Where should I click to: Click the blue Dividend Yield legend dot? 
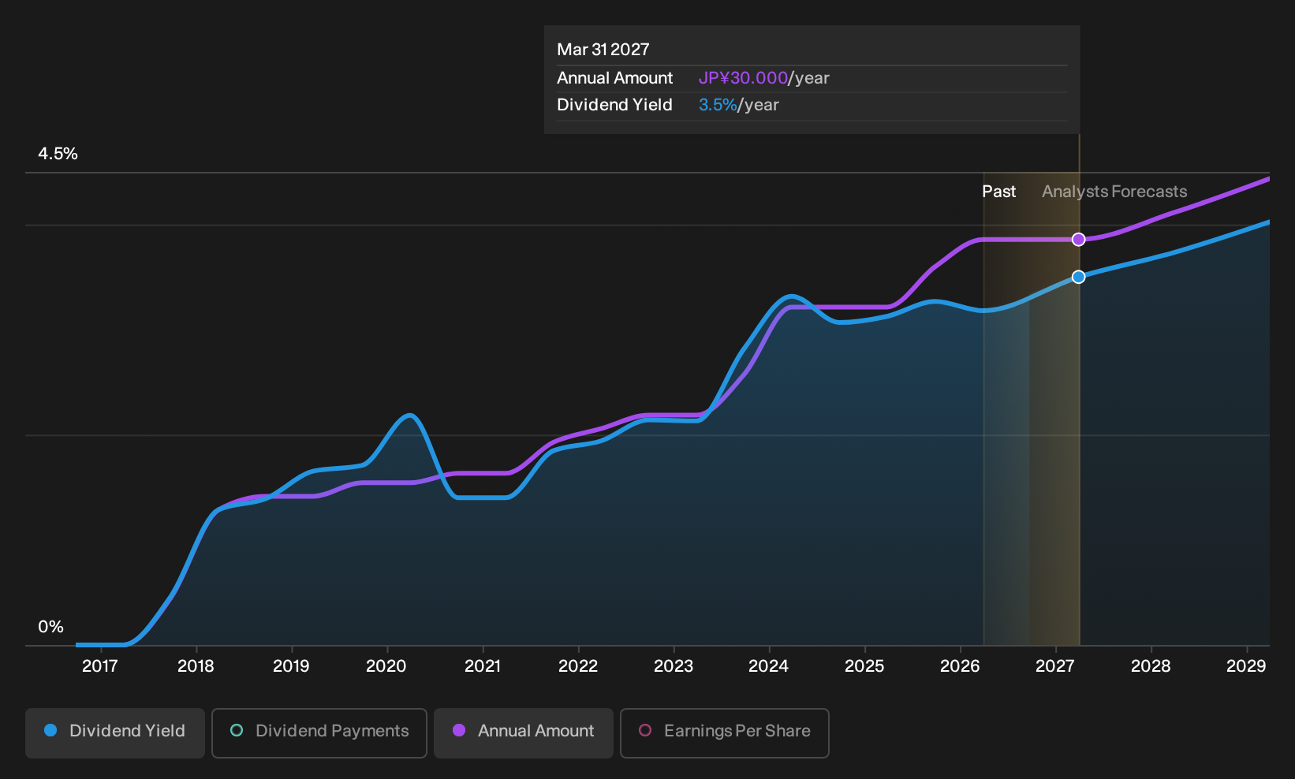pyautogui.click(x=50, y=730)
